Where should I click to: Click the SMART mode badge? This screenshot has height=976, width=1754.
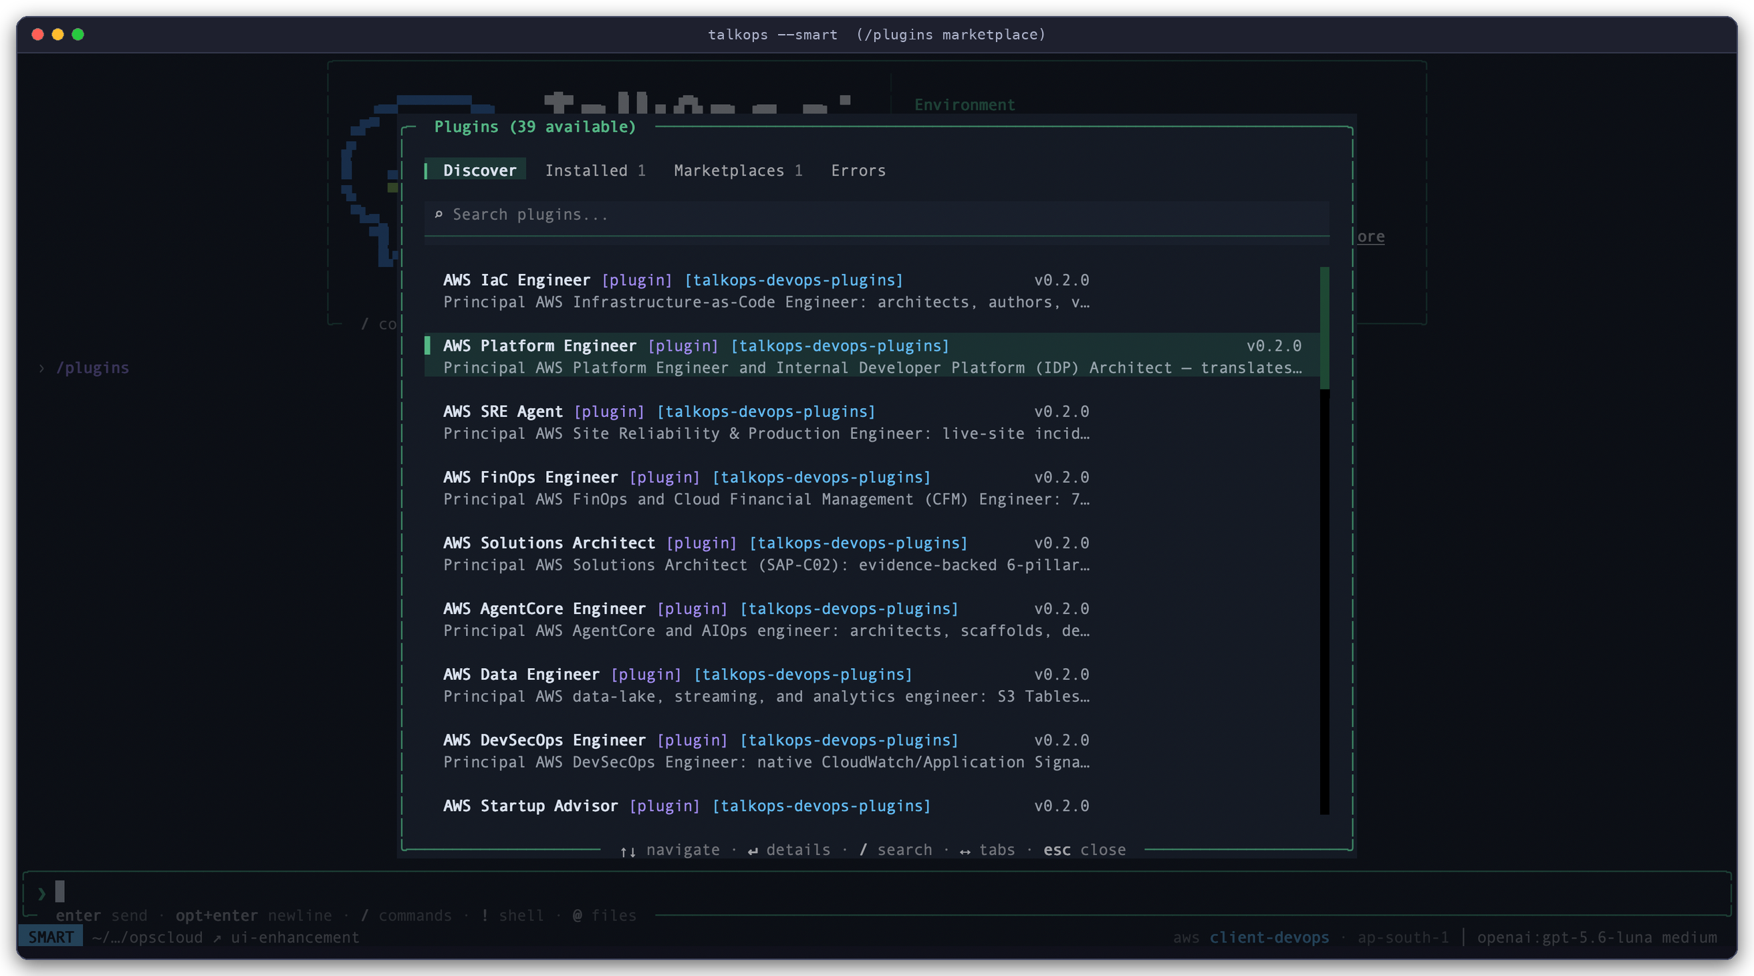pyautogui.click(x=50, y=937)
